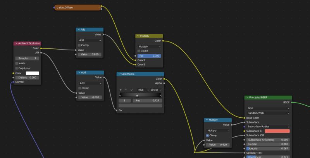Click the BSDF output socket on Principled BSDF
Screen dimensions: 310x158
point(292,102)
